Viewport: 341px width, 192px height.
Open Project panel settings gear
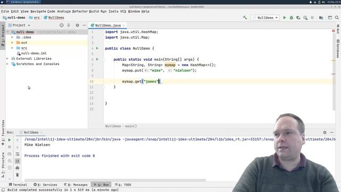click(x=77, y=25)
